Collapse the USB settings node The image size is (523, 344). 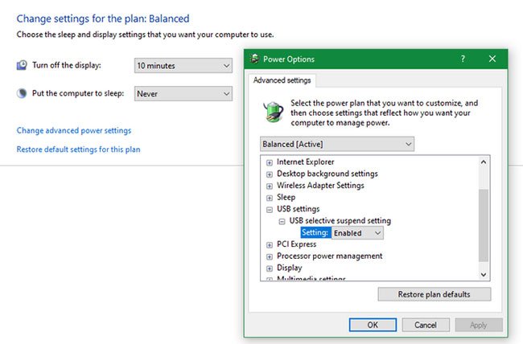[x=269, y=209]
